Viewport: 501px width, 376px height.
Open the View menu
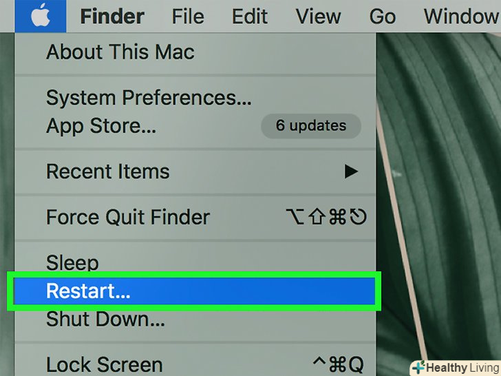pos(320,16)
